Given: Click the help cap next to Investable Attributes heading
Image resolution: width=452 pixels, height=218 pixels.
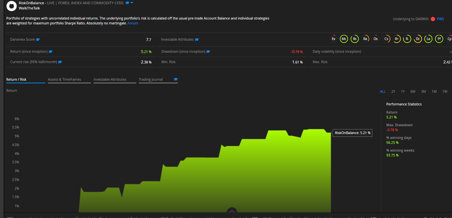Looking at the screenshot, I should pyautogui.click(x=197, y=40).
